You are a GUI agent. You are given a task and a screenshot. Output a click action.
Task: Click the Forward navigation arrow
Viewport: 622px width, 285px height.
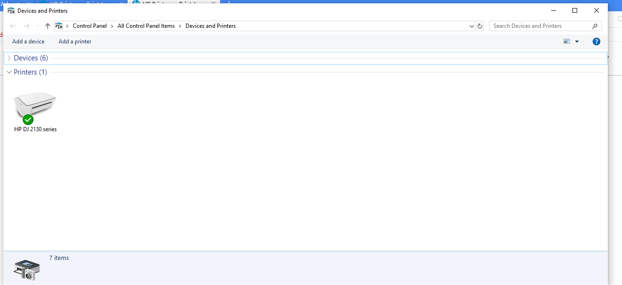click(27, 26)
